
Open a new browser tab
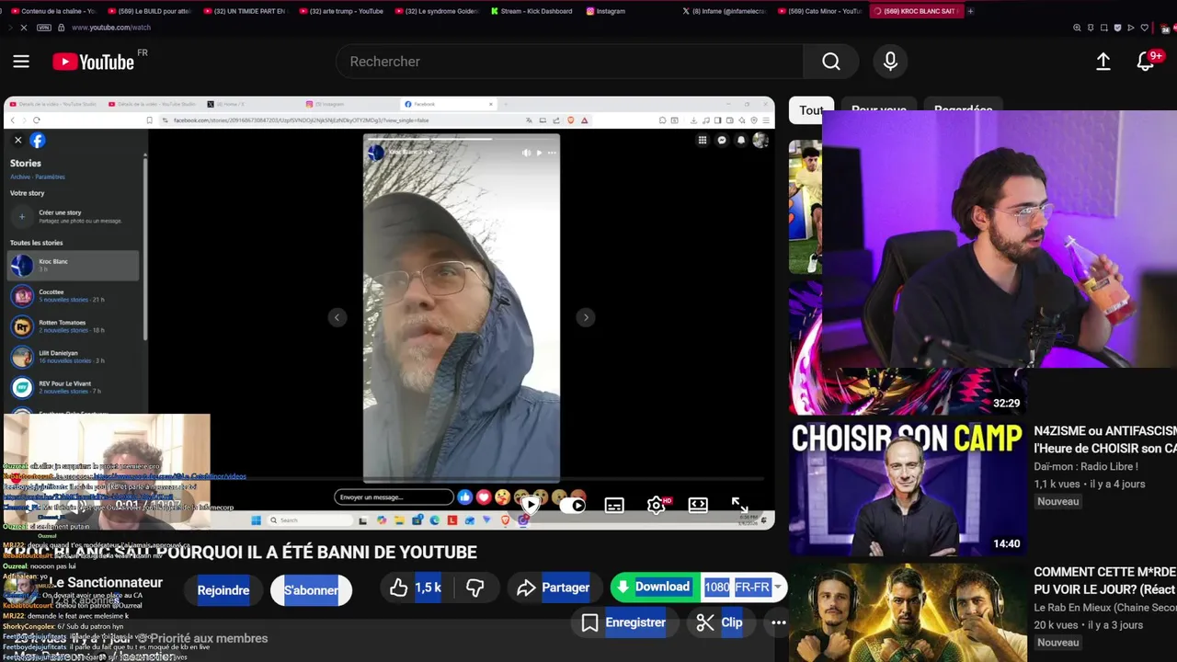click(970, 11)
